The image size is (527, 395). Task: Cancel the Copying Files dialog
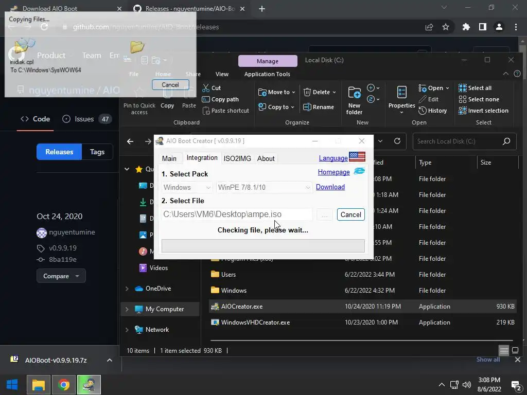170,85
